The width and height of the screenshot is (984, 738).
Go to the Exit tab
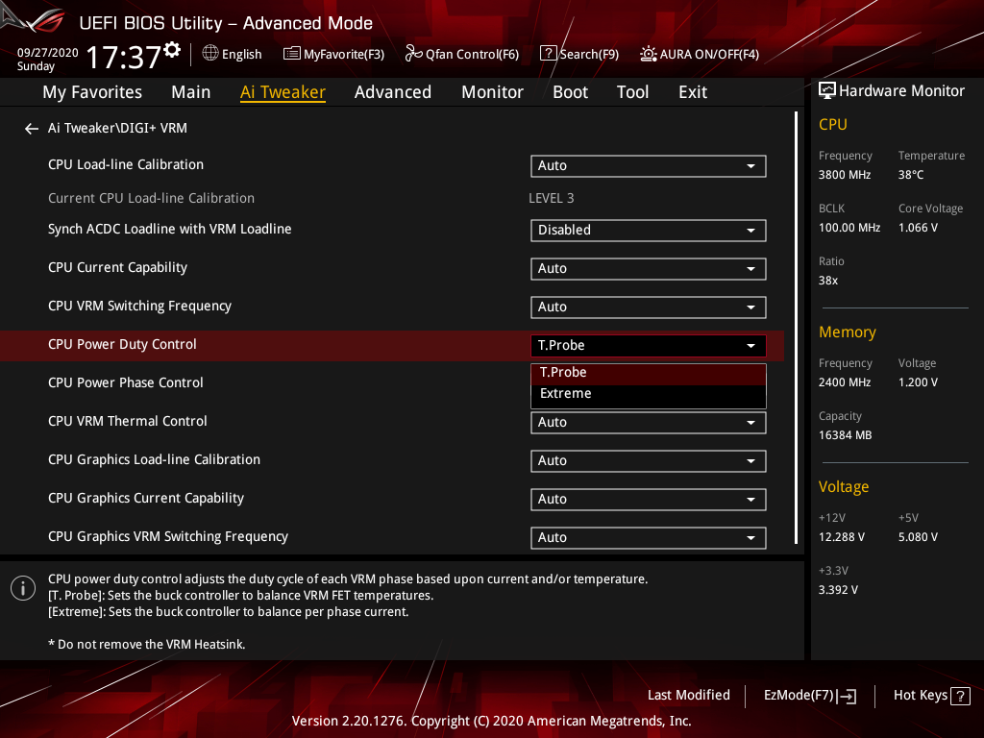click(x=693, y=92)
